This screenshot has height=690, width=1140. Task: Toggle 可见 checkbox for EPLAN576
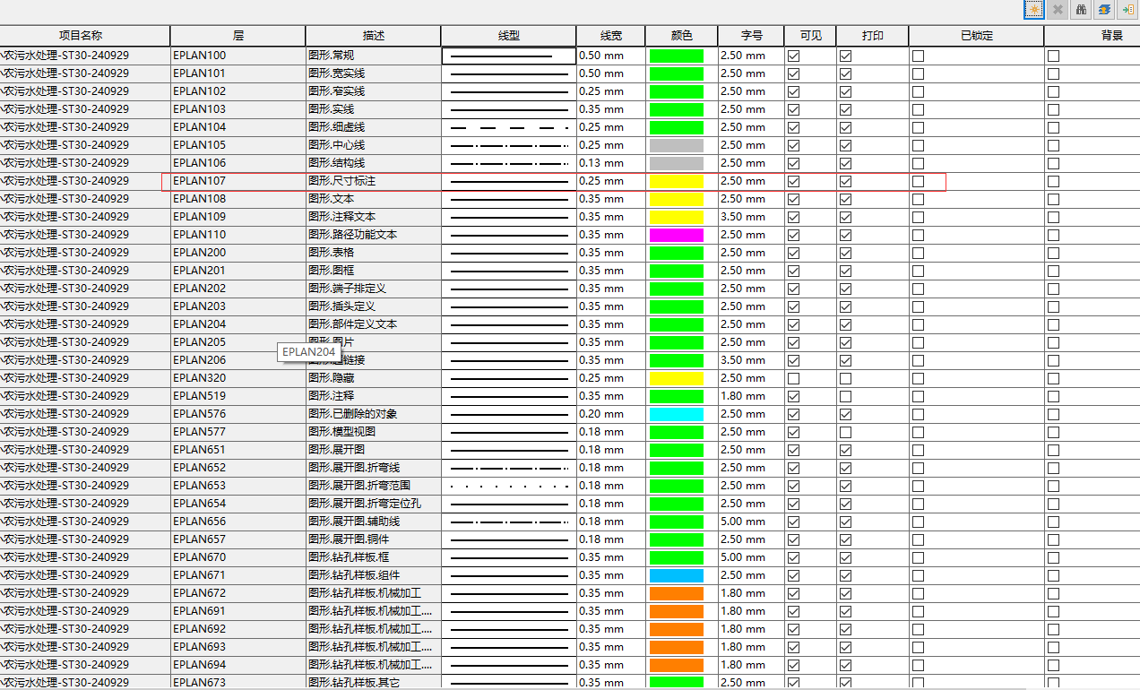[x=793, y=414]
